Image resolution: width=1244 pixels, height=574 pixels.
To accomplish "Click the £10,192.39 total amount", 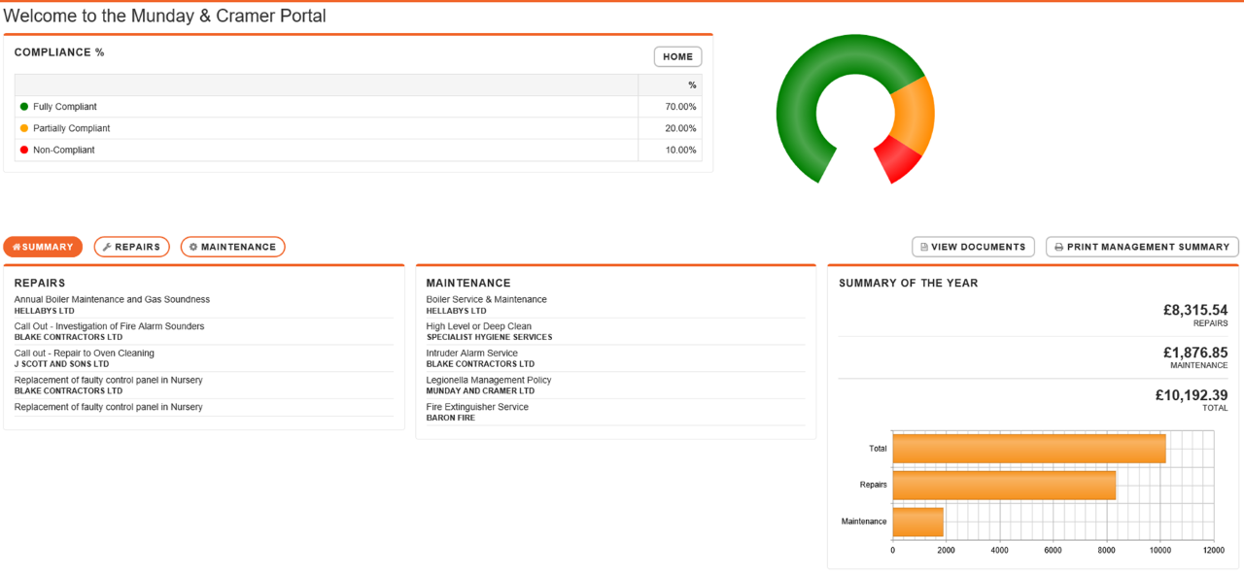I will pos(1191,395).
